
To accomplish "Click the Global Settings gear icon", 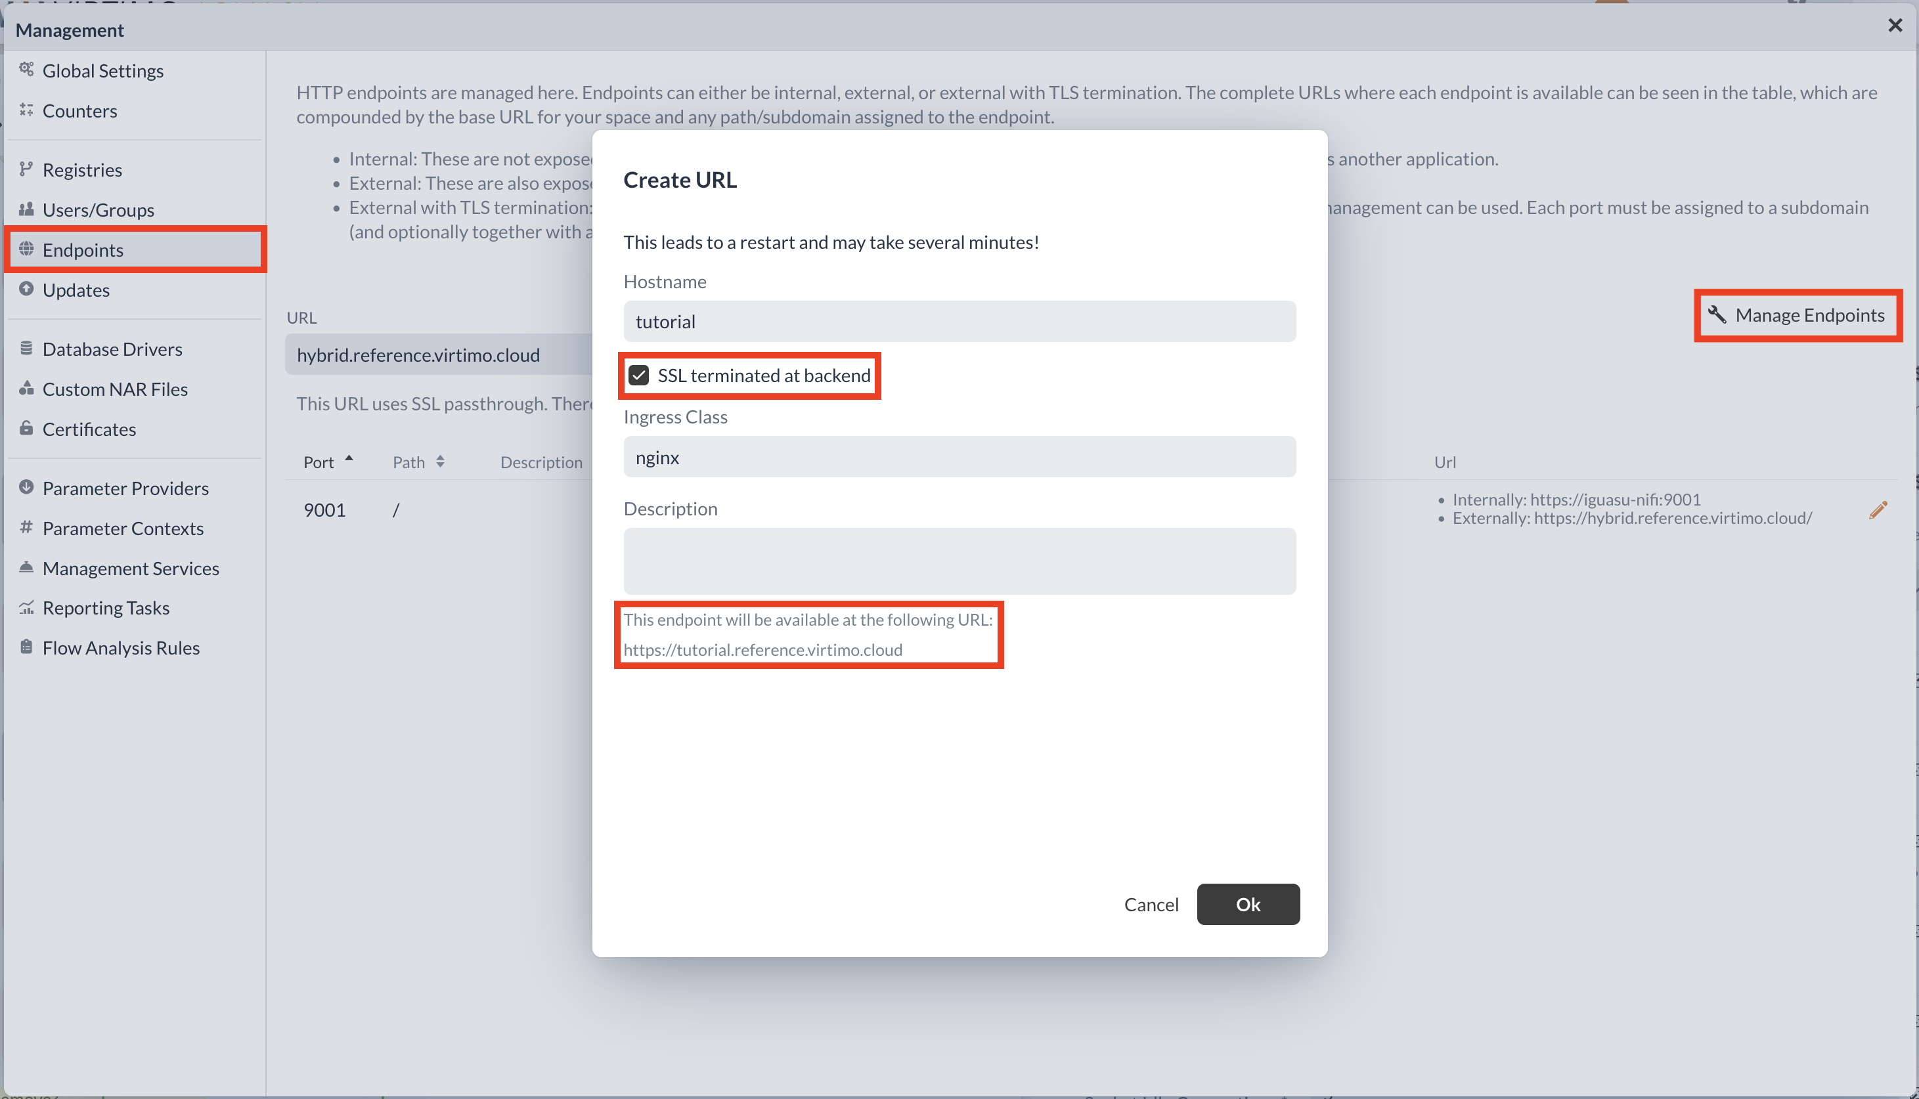I will pos(26,70).
